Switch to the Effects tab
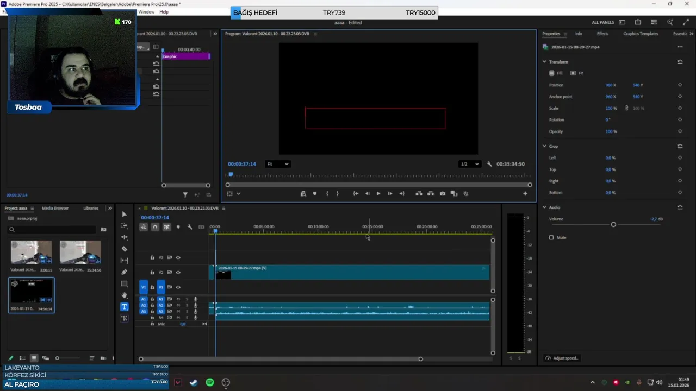 602,34
